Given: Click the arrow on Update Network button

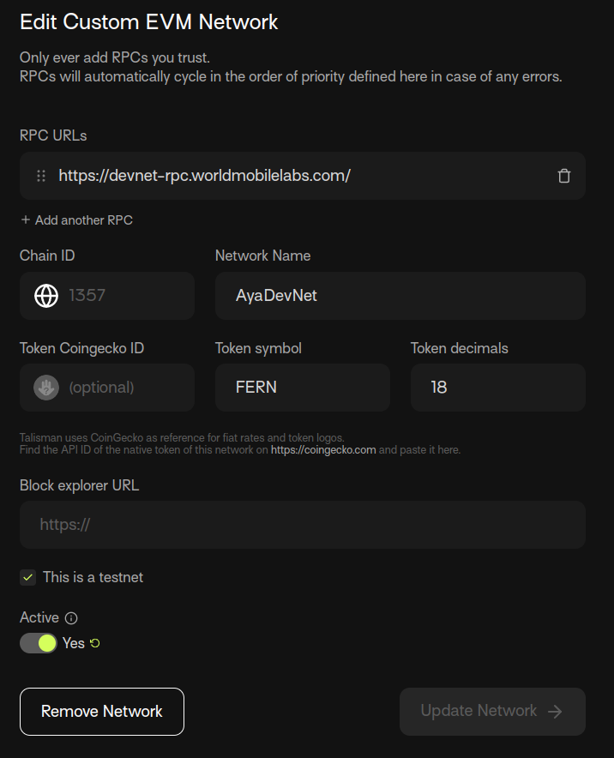Looking at the screenshot, I should point(555,711).
